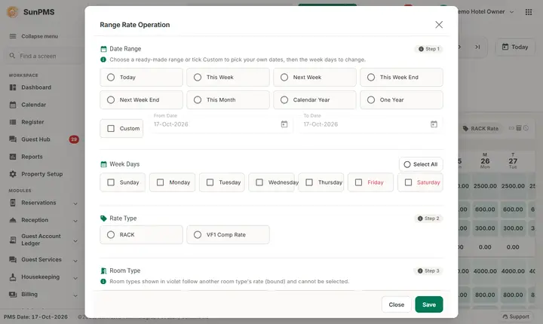Click the RACK Rate tag icon behind dialog
Image resolution: width=543 pixels, height=324 pixels.
(x=465, y=128)
